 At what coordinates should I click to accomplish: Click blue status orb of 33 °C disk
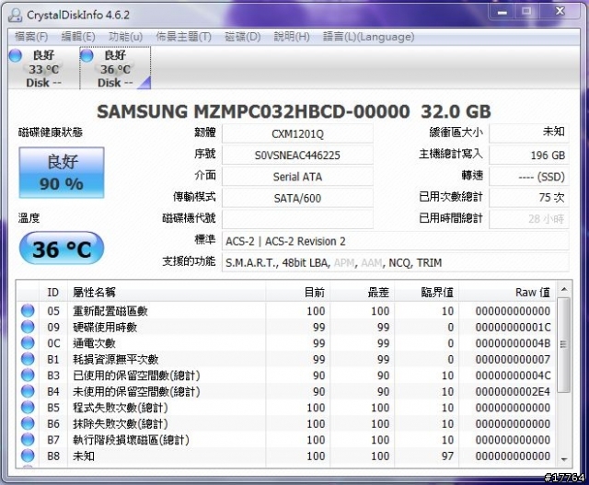coord(16,55)
